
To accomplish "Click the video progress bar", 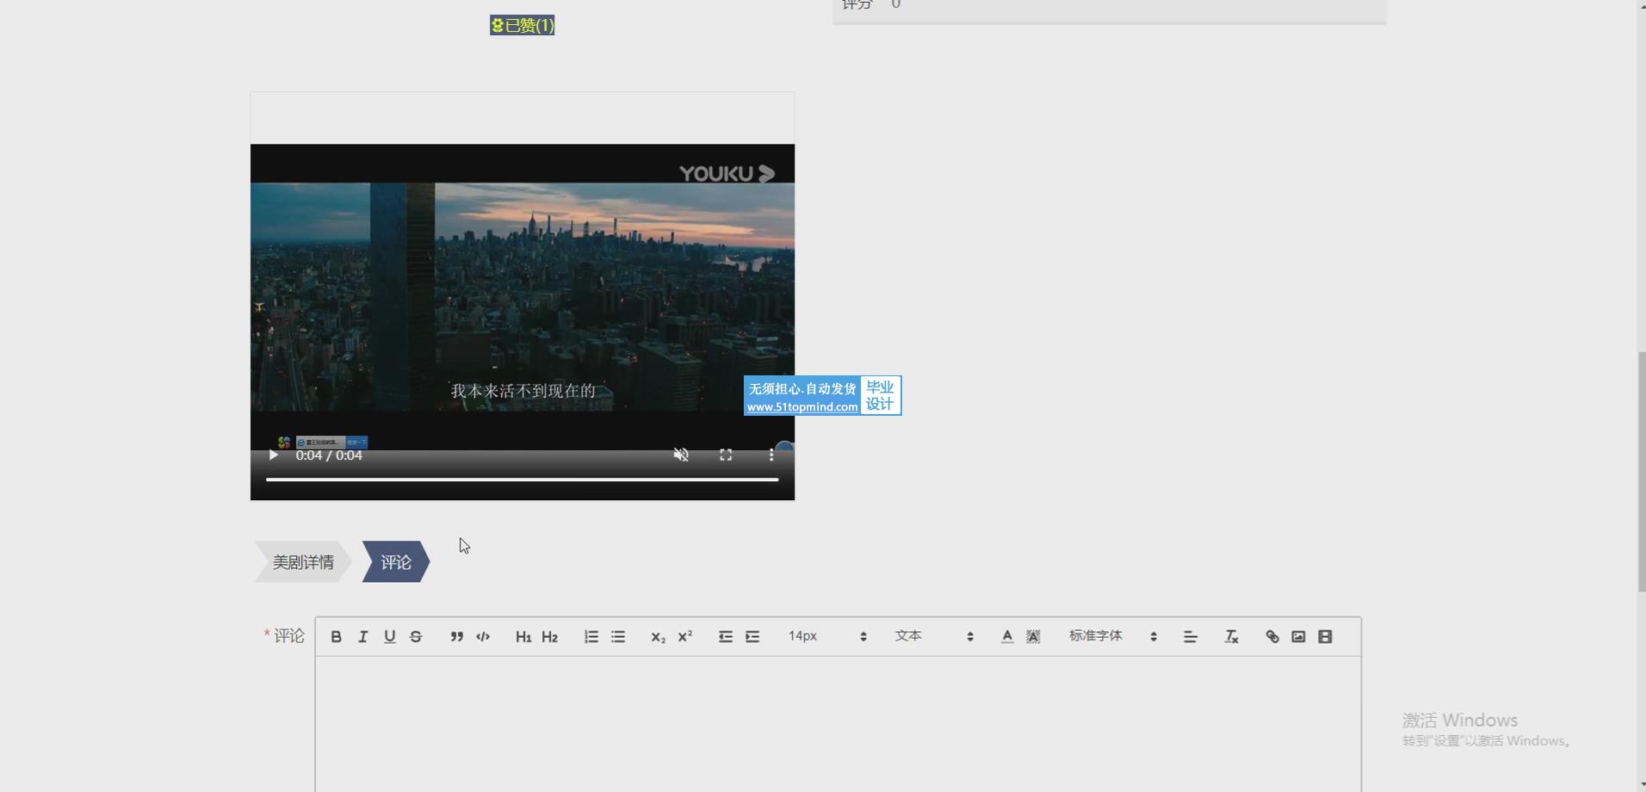I will pos(522,480).
